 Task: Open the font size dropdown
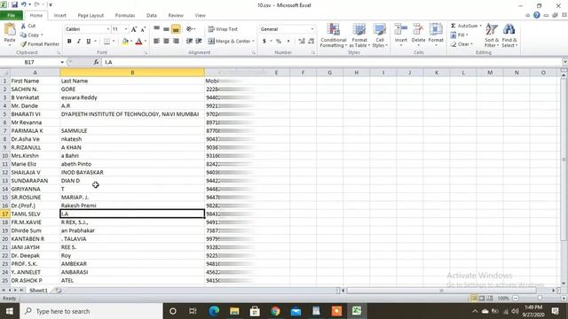tap(126, 29)
